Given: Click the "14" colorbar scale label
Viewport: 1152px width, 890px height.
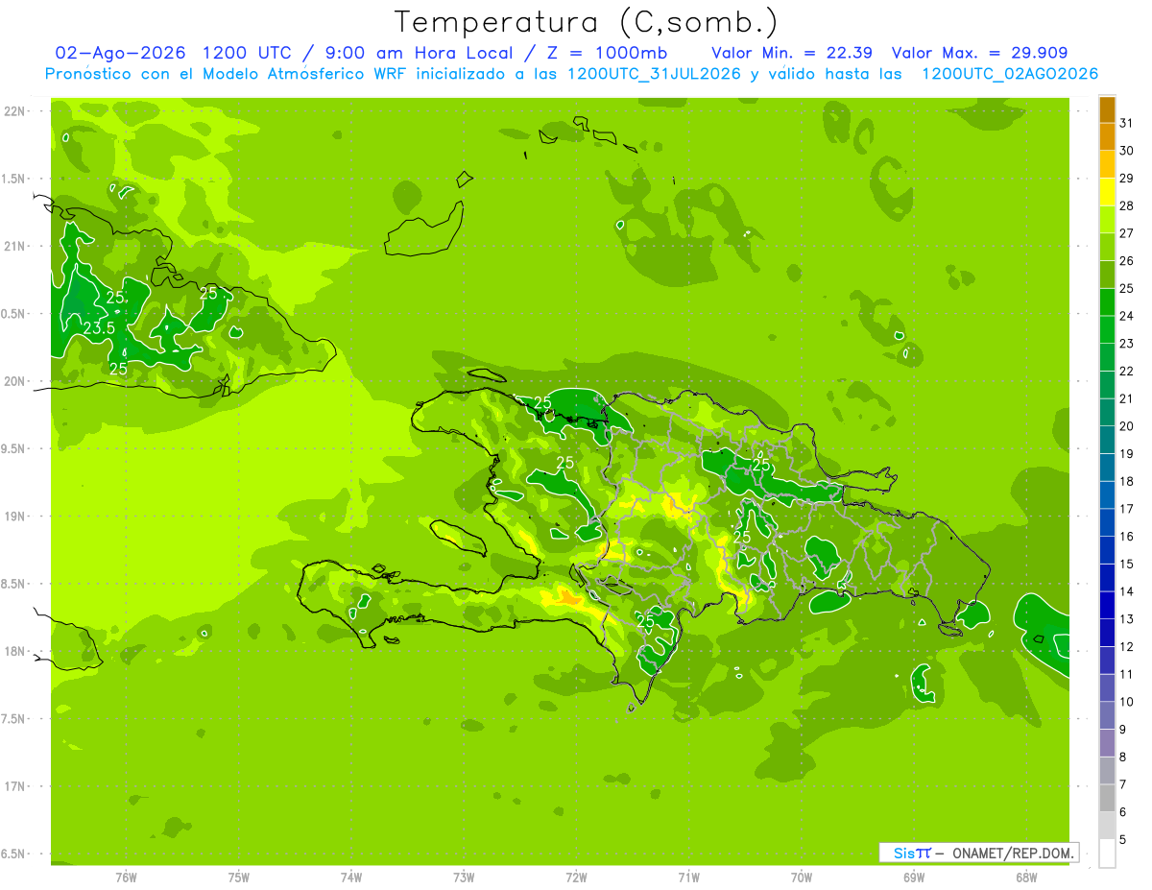Looking at the screenshot, I should click(x=1127, y=591).
